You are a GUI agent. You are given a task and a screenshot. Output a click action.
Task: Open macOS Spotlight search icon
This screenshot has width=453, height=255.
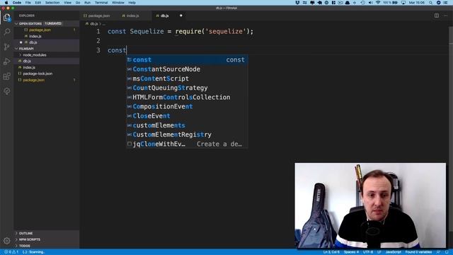[431, 3]
